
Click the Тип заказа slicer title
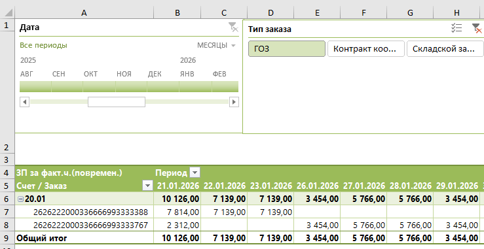[269, 29]
